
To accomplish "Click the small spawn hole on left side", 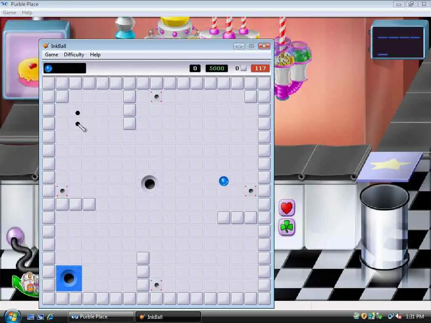I will pyautogui.click(x=62, y=191).
